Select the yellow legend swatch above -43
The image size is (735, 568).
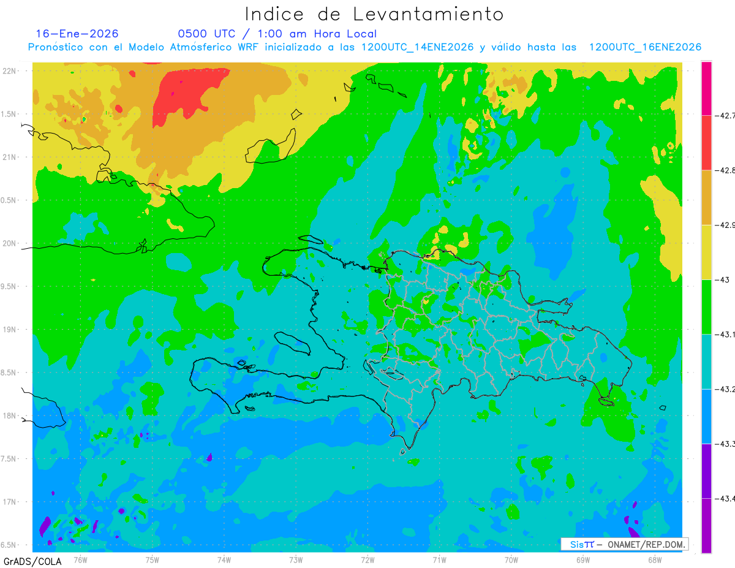[x=706, y=252]
